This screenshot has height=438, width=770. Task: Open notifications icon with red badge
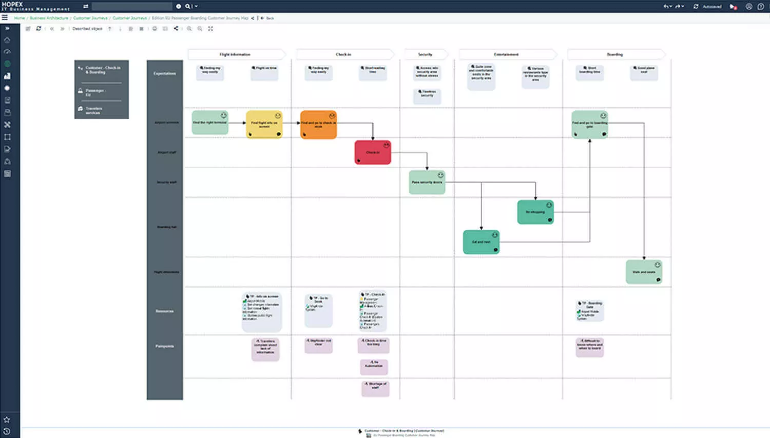point(733,7)
